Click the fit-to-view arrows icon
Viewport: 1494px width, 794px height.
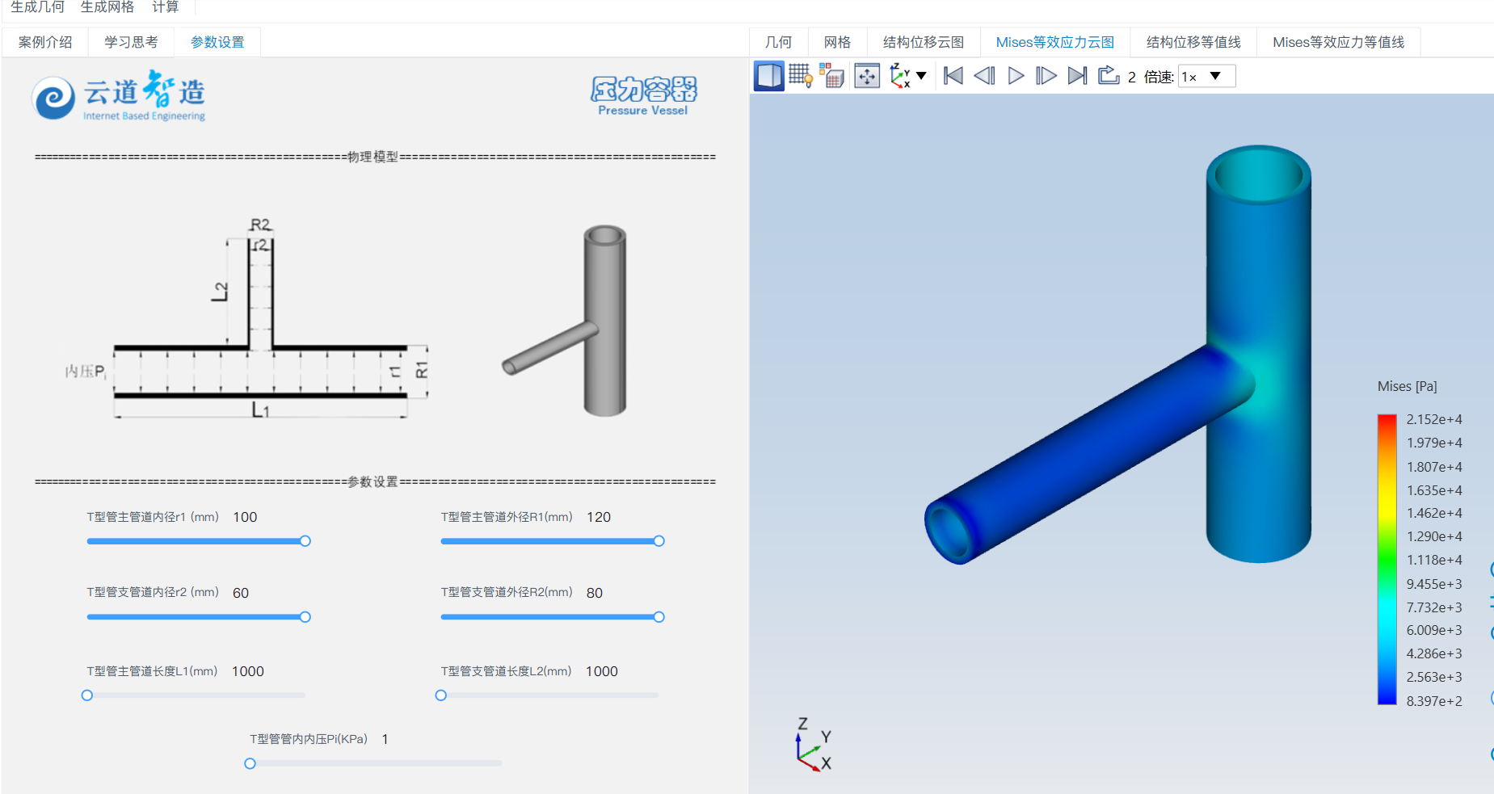866,76
